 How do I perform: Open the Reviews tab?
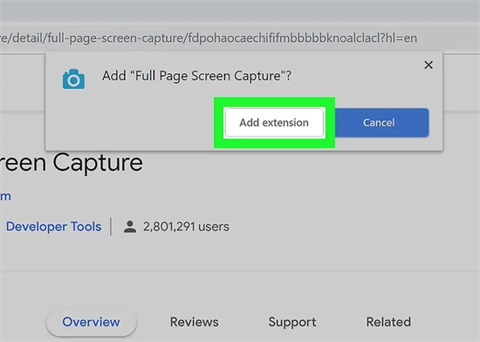195,322
